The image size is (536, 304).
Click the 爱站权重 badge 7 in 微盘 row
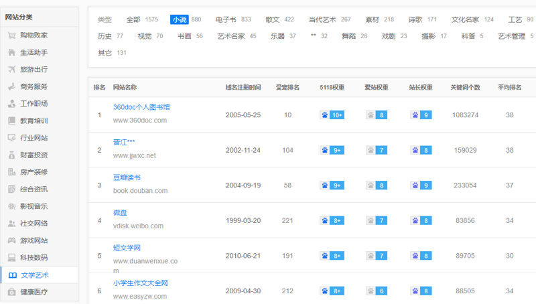point(377,221)
